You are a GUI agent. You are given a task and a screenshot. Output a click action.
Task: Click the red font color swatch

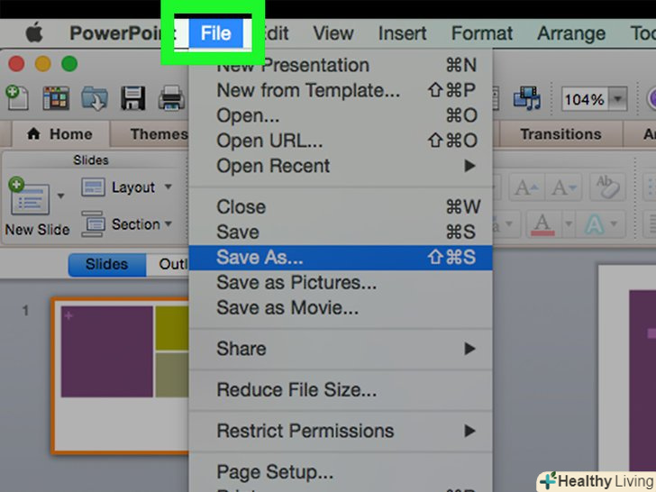tap(542, 223)
